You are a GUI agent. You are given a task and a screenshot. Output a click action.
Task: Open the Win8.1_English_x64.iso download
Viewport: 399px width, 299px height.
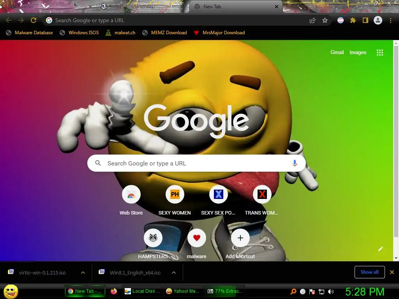click(x=135, y=273)
